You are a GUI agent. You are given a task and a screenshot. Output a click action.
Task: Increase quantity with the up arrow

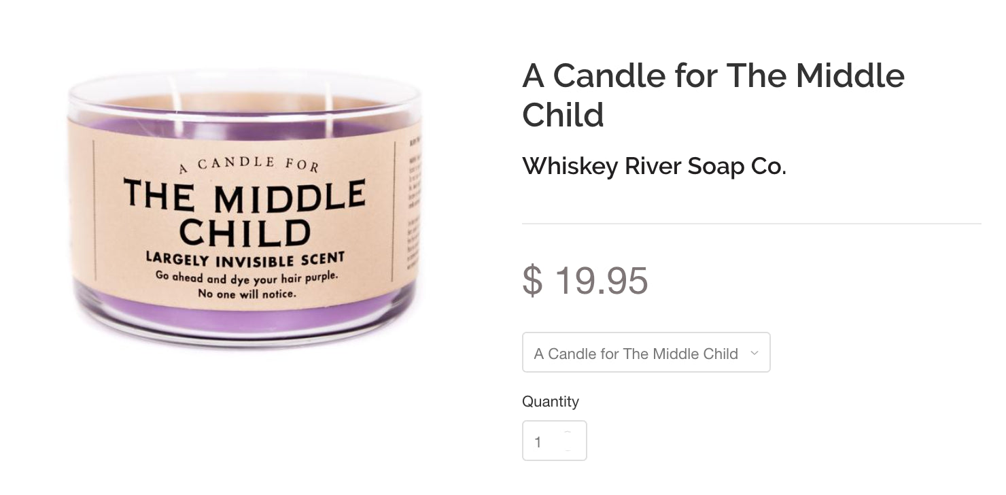pos(568,433)
